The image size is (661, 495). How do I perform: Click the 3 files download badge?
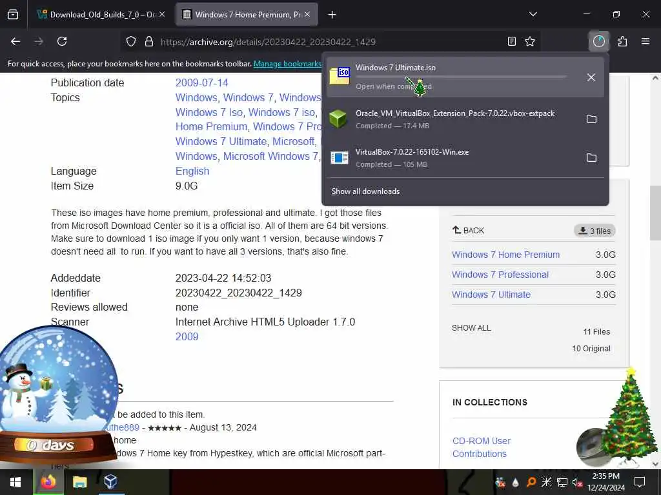tap(595, 231)
